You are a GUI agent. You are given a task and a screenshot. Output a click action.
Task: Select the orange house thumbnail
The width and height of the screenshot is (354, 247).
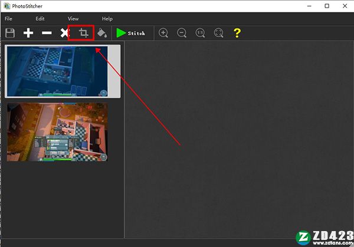(57, 132)
